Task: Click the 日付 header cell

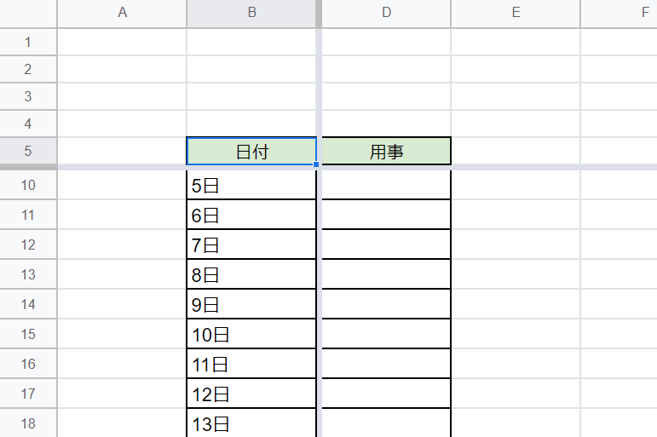Action: pos(251,151)
